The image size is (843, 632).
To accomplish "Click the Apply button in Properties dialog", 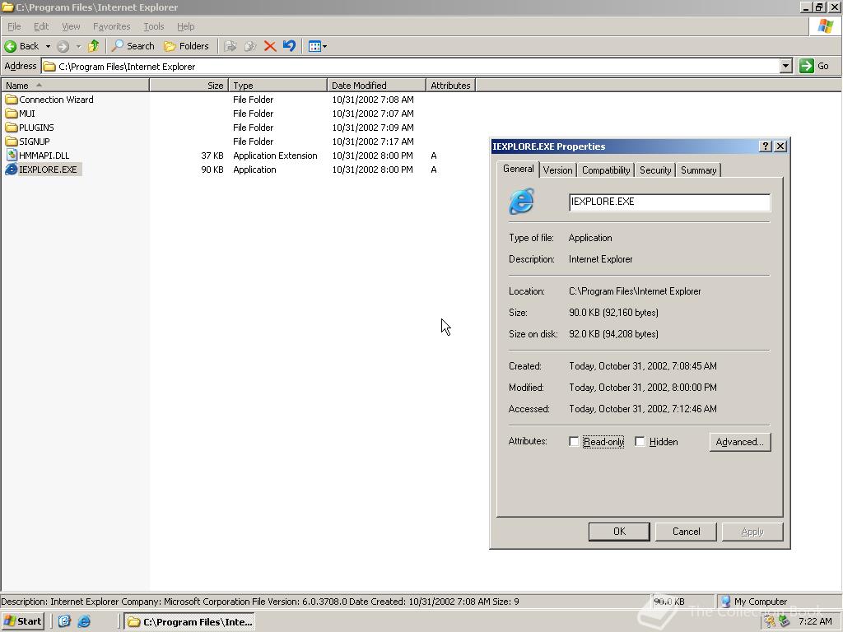I will click(752, 532).
